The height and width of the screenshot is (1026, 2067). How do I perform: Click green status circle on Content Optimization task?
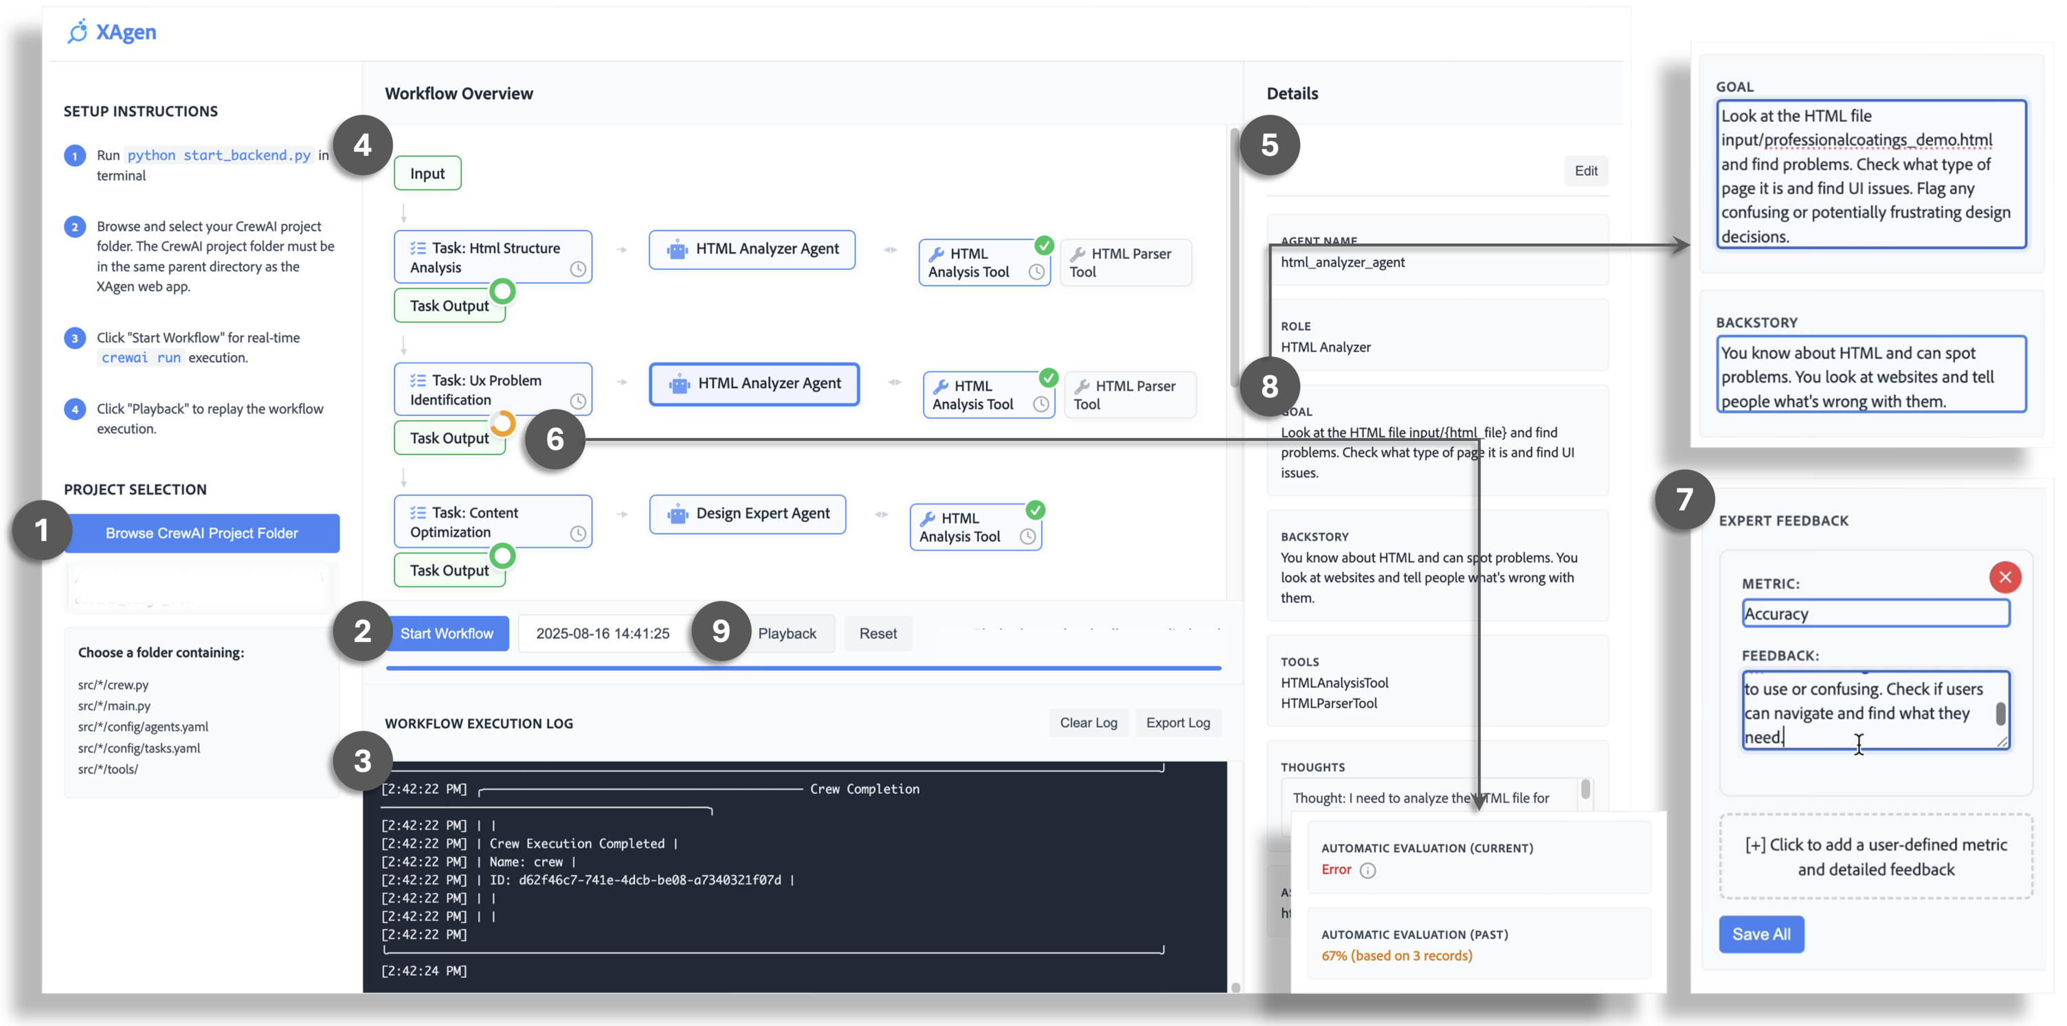point(503,556)
